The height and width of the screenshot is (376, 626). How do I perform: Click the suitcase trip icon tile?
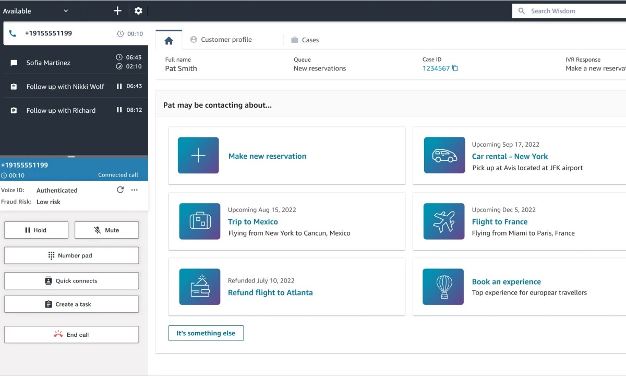200,221
